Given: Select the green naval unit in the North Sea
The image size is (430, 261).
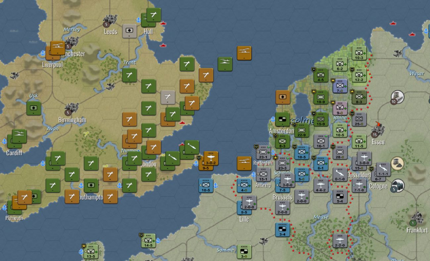Looking at the screenshot, I should click(225, 64).
